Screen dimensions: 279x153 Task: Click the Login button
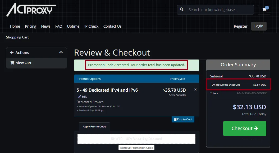pyautogui.click(x=259, y=26)
